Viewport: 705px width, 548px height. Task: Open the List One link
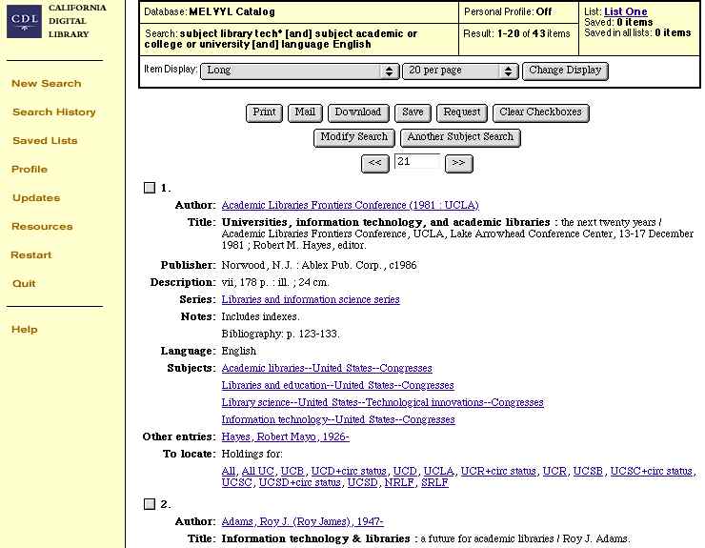[x=625, y=11]
